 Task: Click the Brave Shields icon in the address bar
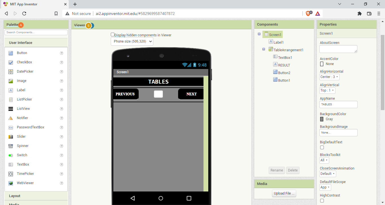(308, 14)
